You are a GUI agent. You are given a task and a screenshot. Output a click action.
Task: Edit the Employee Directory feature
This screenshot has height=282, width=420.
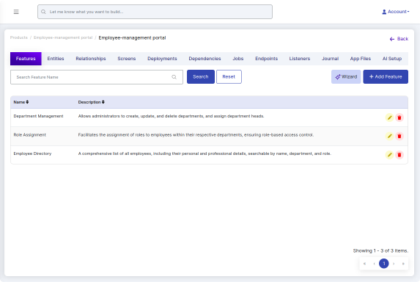tap(389, 155)
